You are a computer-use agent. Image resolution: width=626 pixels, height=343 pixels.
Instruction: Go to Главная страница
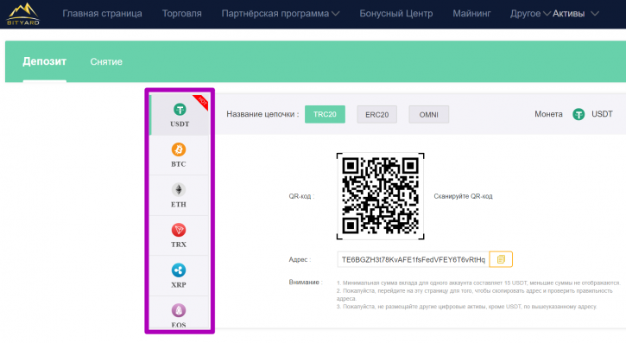[x=102, y=14]
